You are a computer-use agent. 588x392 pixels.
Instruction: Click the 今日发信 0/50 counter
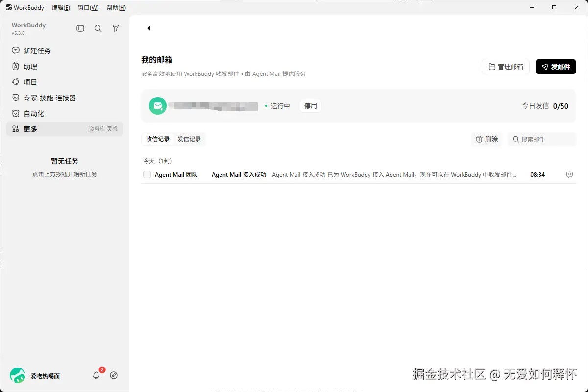[x=545, y=106]
